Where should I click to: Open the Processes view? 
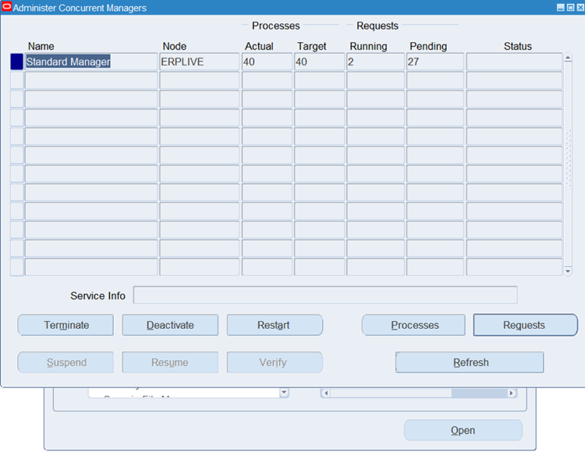414,325
